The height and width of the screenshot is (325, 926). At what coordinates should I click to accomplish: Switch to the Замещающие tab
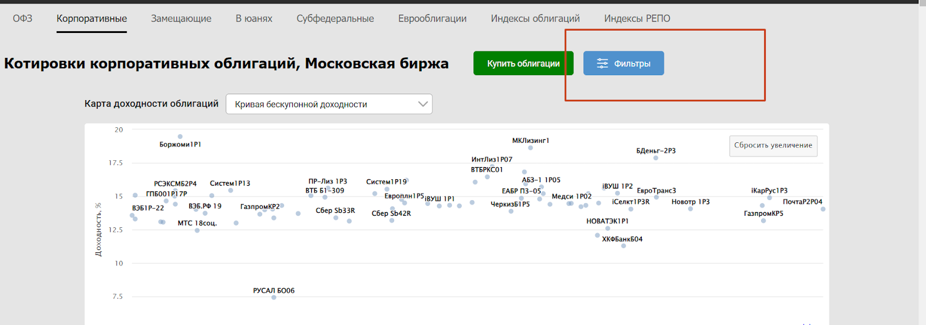point(181,19)
